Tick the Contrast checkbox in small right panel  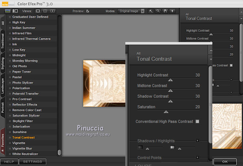pyautogui.click(x=231, y=65)
